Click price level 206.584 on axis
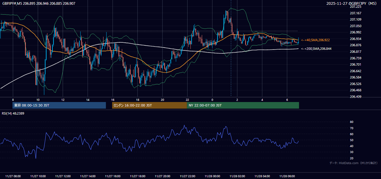 pyautogui.click(x=355, y=77)
